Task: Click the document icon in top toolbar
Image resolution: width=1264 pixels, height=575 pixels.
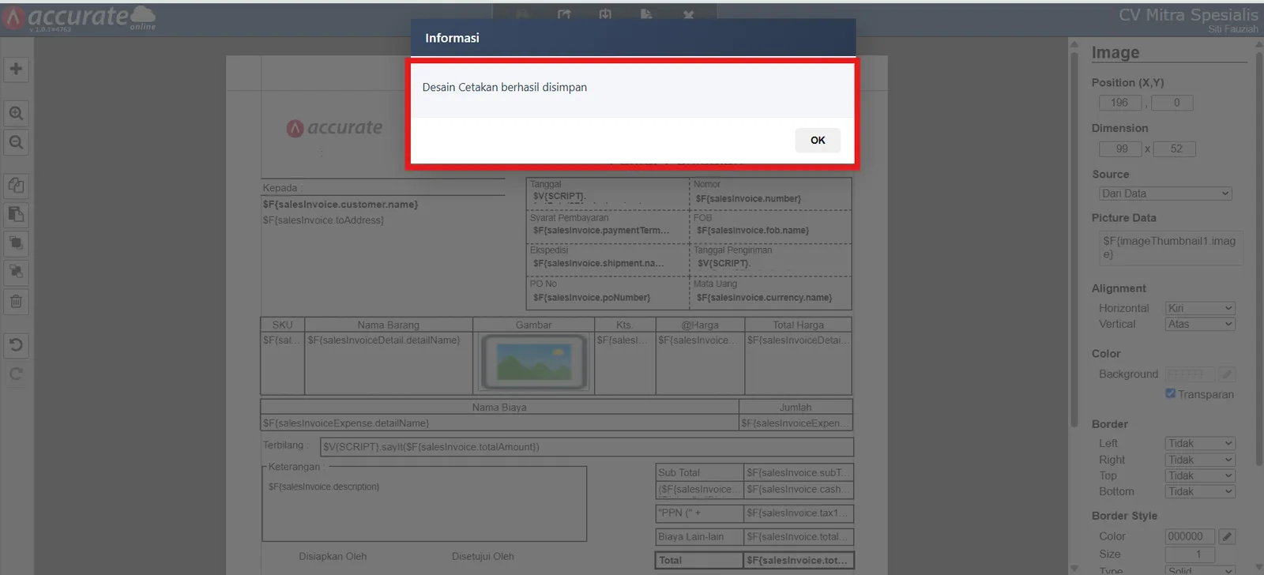Action: [x=646, y=15]
